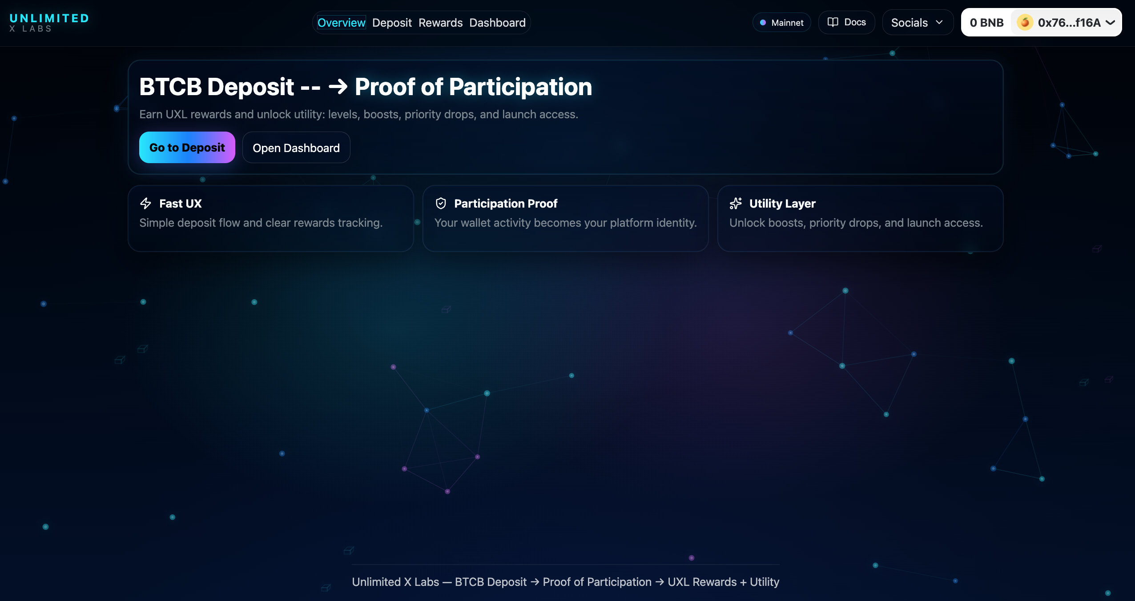
Task: Open the Dashboard nav item
Action: (x=497, y=22)
